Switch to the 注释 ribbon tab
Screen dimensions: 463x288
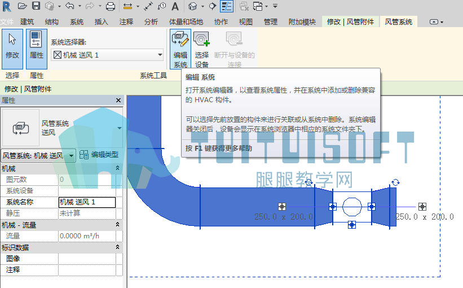coord(126,22)
